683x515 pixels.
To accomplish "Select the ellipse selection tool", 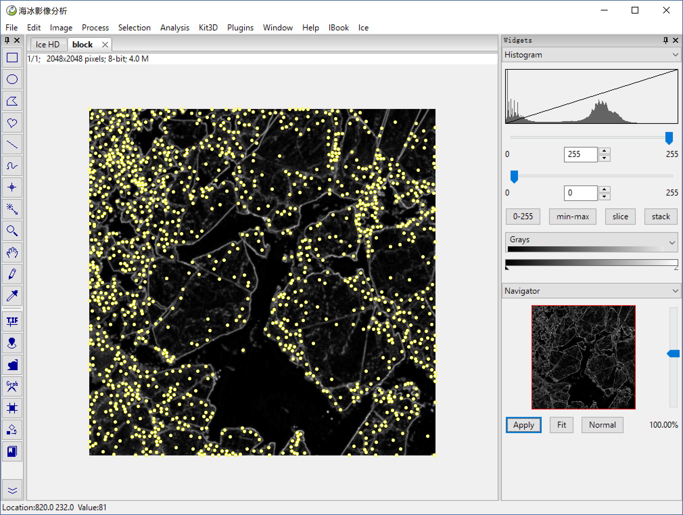I will coord(12,80).
